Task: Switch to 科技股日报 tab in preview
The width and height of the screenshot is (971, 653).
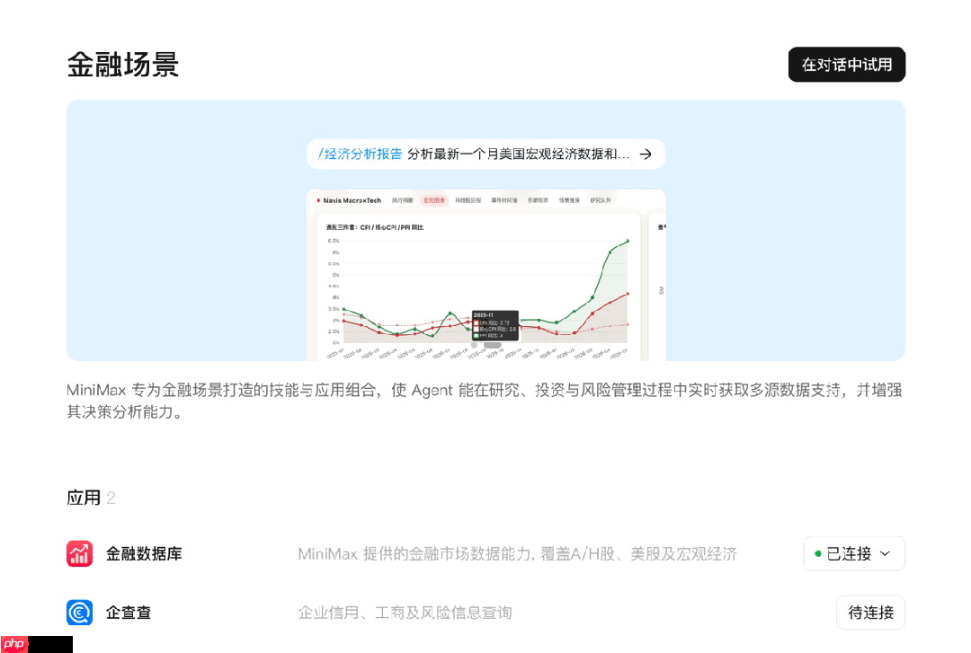Action: pos(468,200)
